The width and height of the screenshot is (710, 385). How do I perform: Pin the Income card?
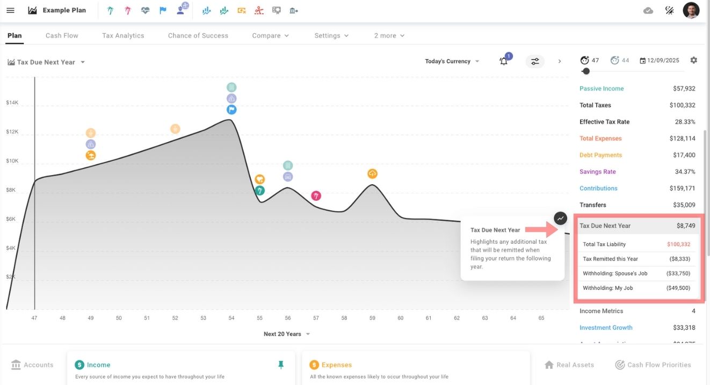[x=280, y=365]
